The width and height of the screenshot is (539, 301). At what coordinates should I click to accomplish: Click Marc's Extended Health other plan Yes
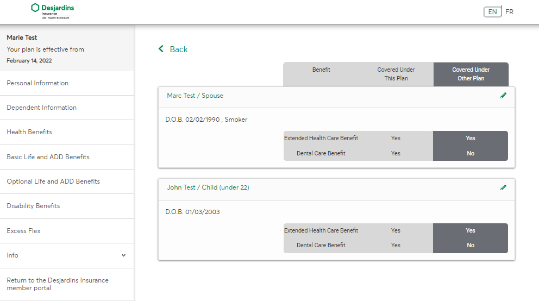470,138
